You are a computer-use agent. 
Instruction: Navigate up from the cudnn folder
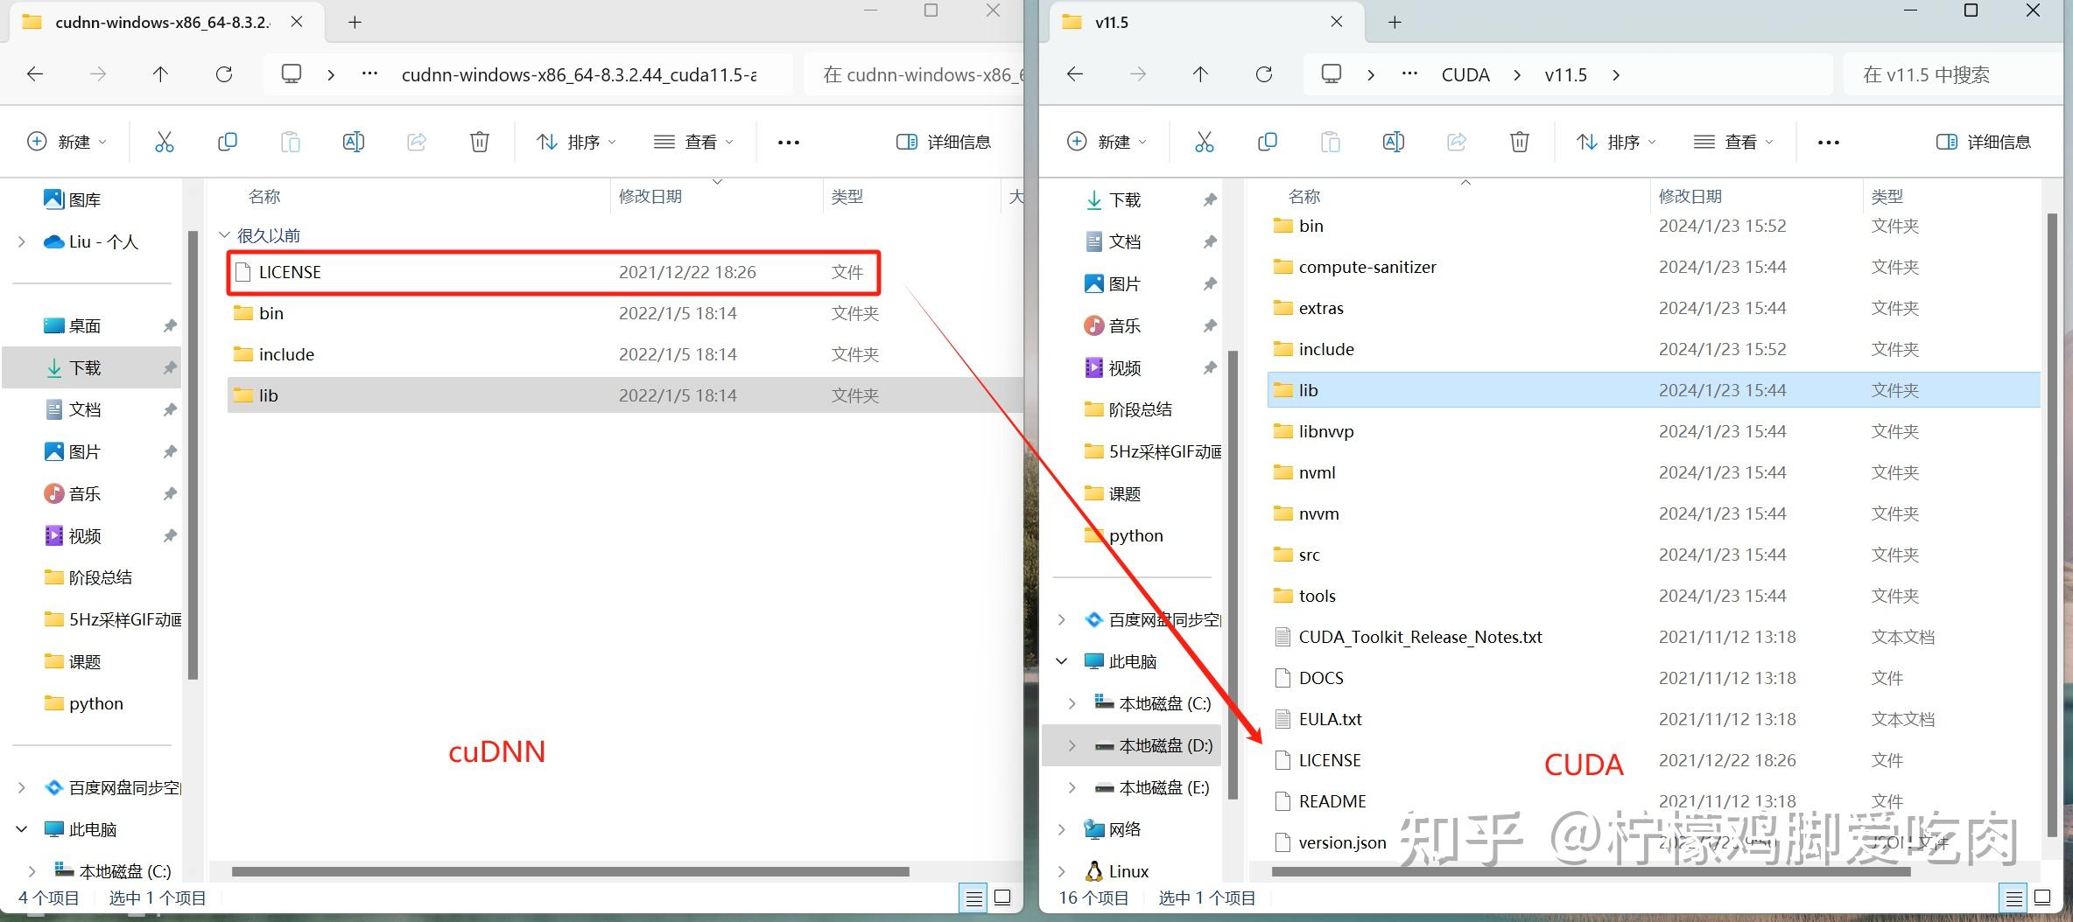(x=160, y=73)
